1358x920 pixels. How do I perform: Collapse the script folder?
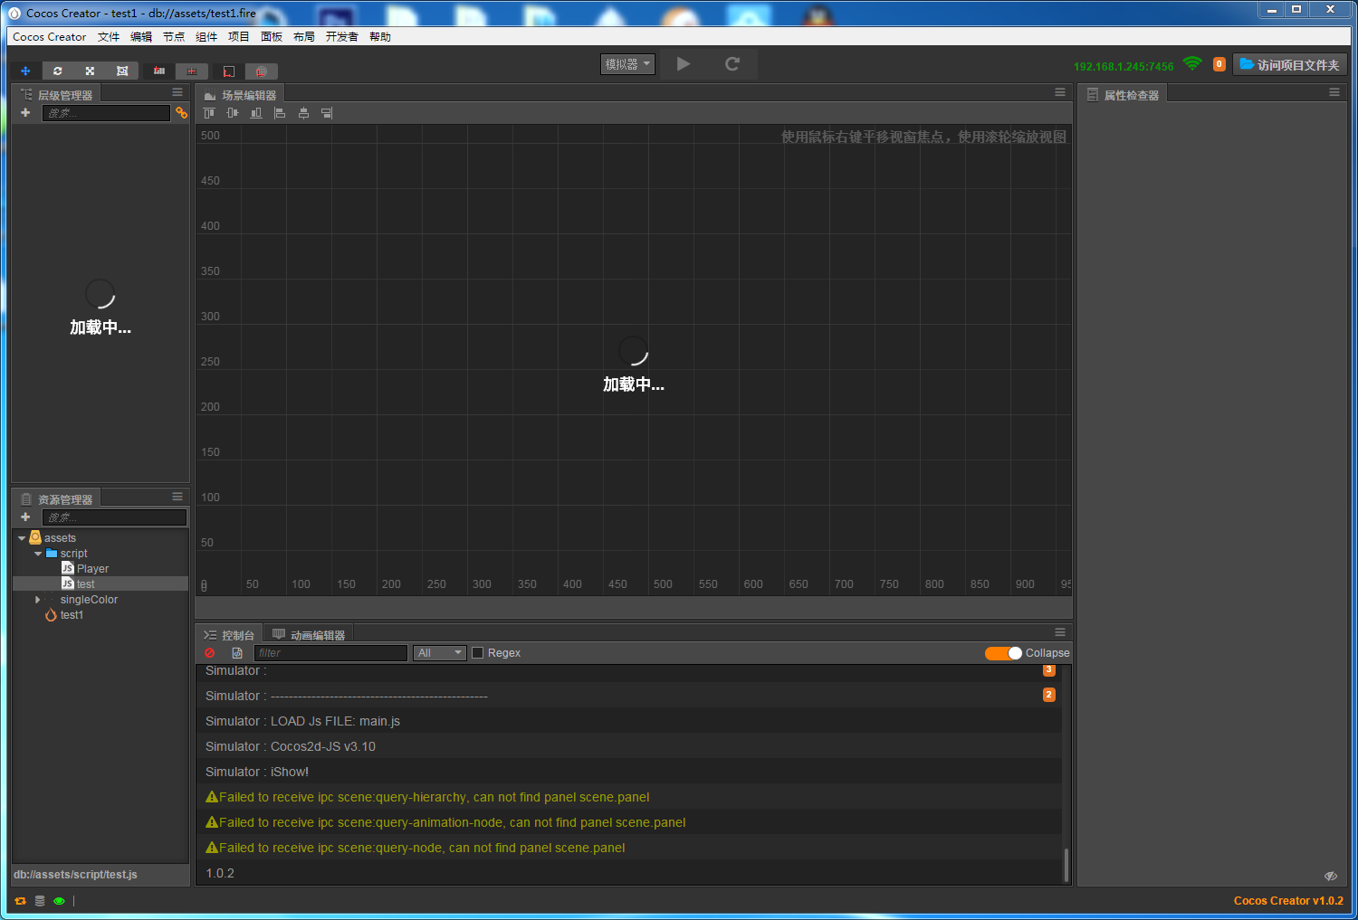(x=38, y=554)
